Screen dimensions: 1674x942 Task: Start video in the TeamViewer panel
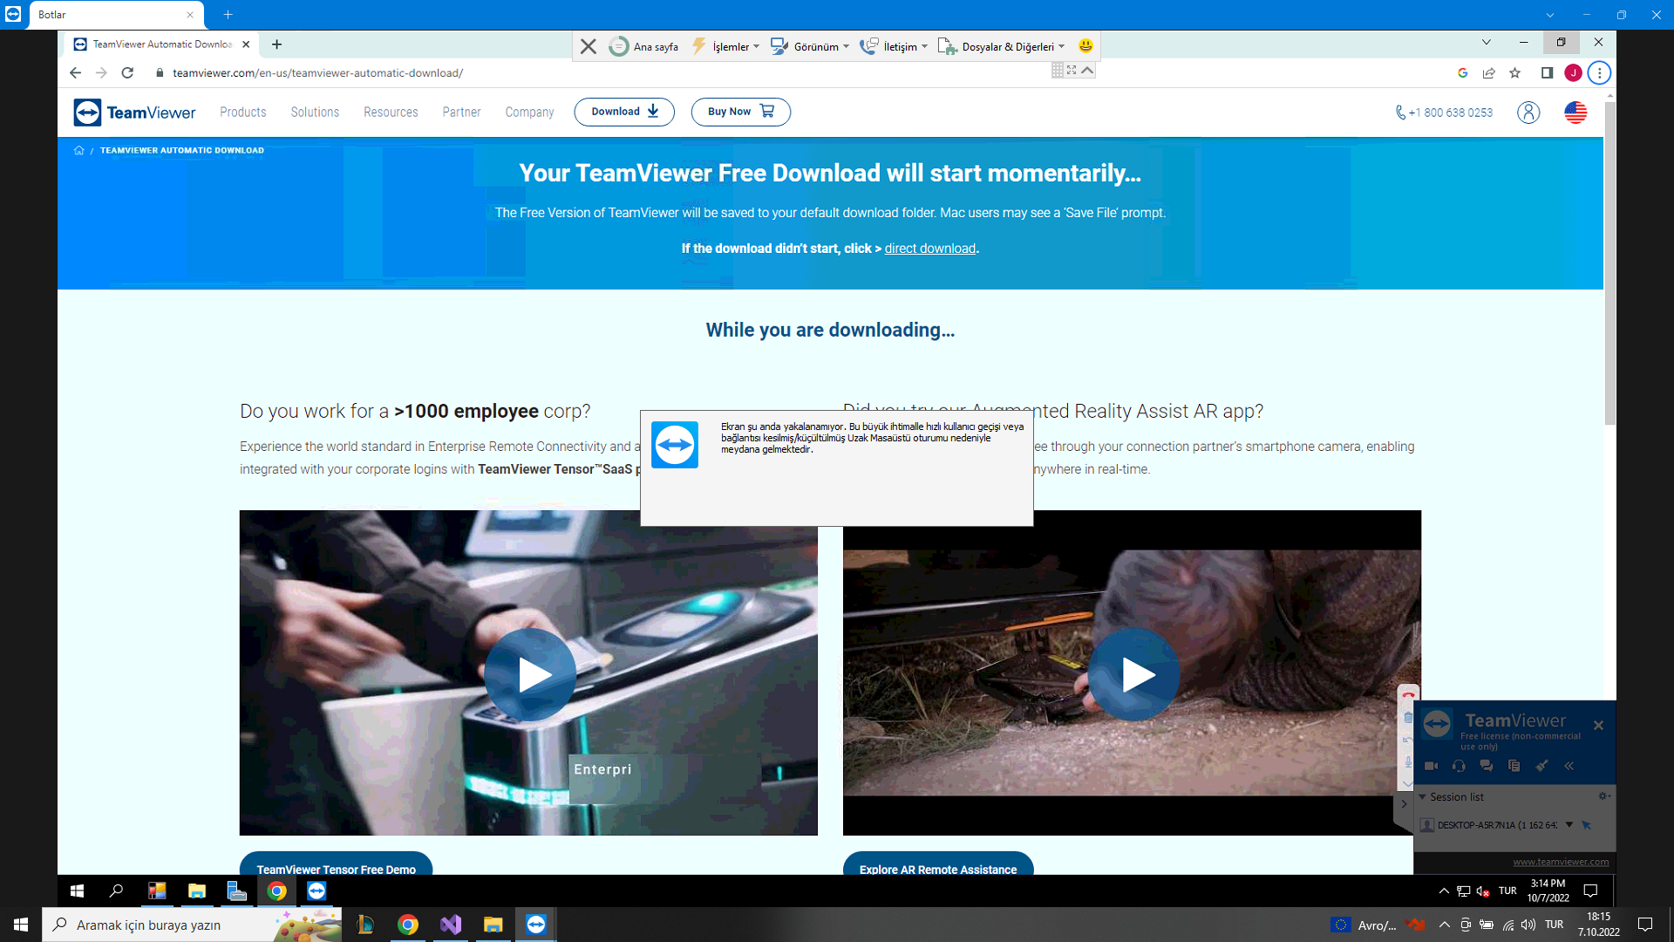1432,766
